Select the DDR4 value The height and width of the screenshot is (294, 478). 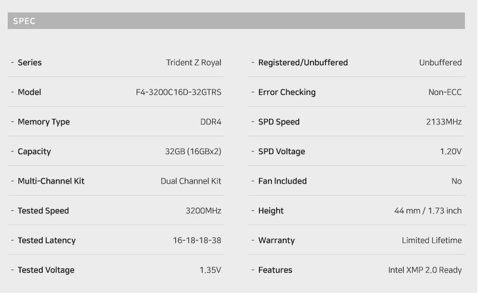(211, 122)
